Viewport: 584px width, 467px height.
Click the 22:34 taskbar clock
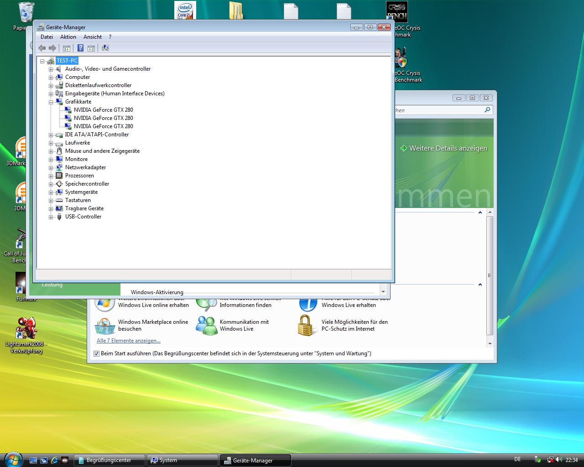point(572,460)
